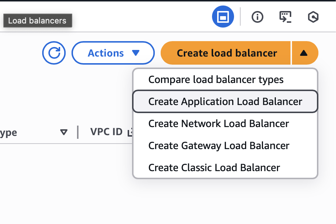This screenshot has width=336, height=224.
Task: Open the Amazon Q assistant
Action: (x=313, y=17)
